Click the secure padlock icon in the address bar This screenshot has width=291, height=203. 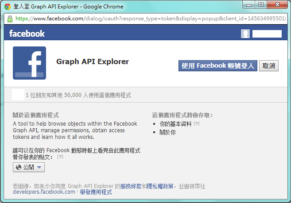point(10,19)
